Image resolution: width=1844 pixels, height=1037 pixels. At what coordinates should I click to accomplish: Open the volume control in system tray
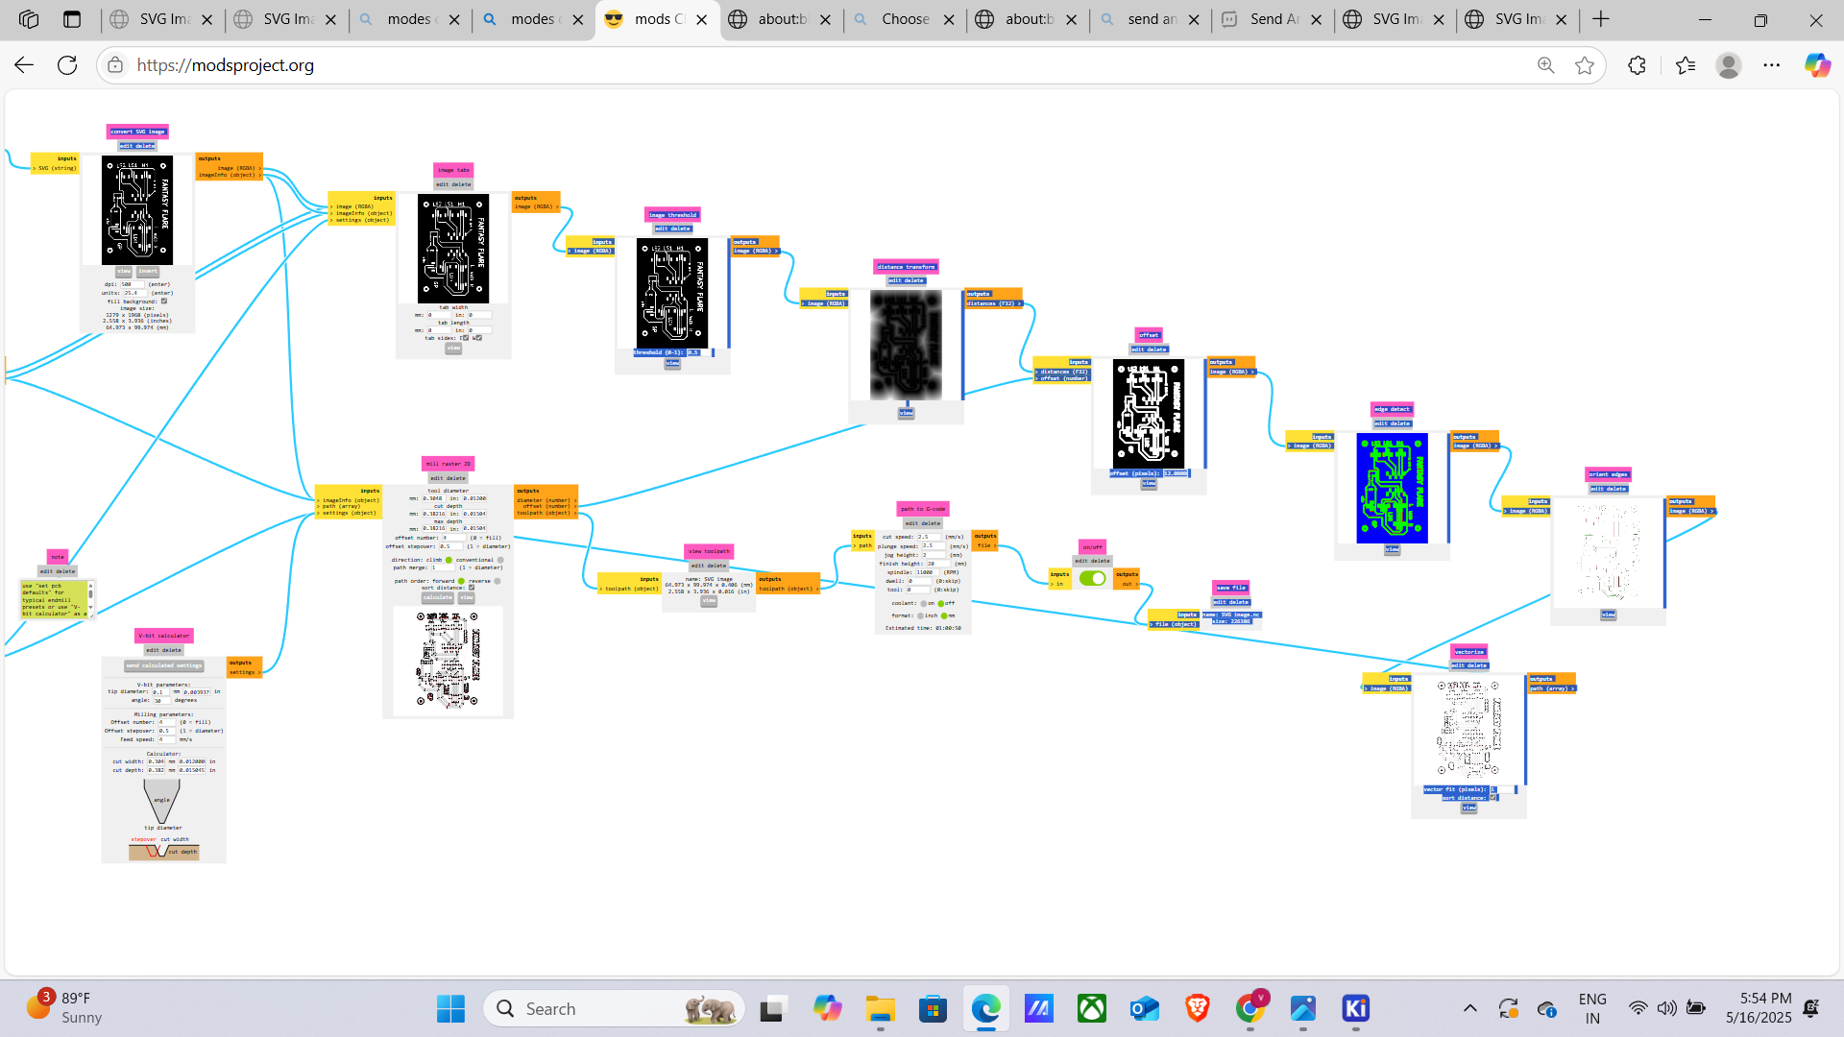point(1666,1008)
